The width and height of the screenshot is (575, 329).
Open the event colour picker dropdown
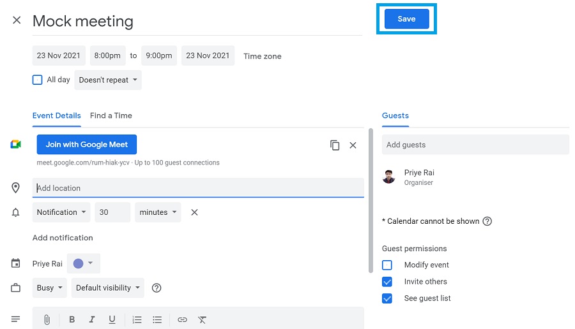(83, 263)
